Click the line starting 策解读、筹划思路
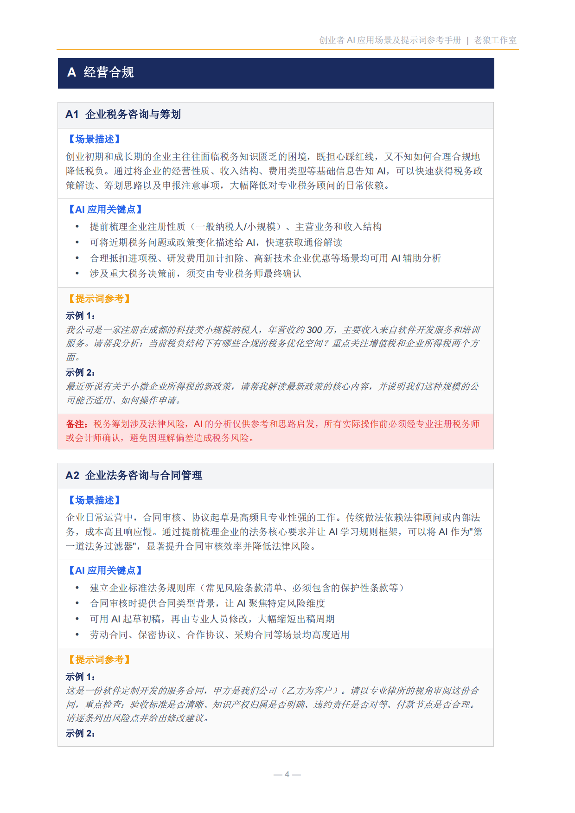Viewport: 575px width, 813px height. click(x=228, y=186)
